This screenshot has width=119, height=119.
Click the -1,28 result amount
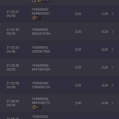104,14
